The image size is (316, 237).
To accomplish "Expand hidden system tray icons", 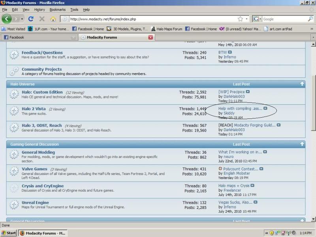I will [x=267, y=233].
